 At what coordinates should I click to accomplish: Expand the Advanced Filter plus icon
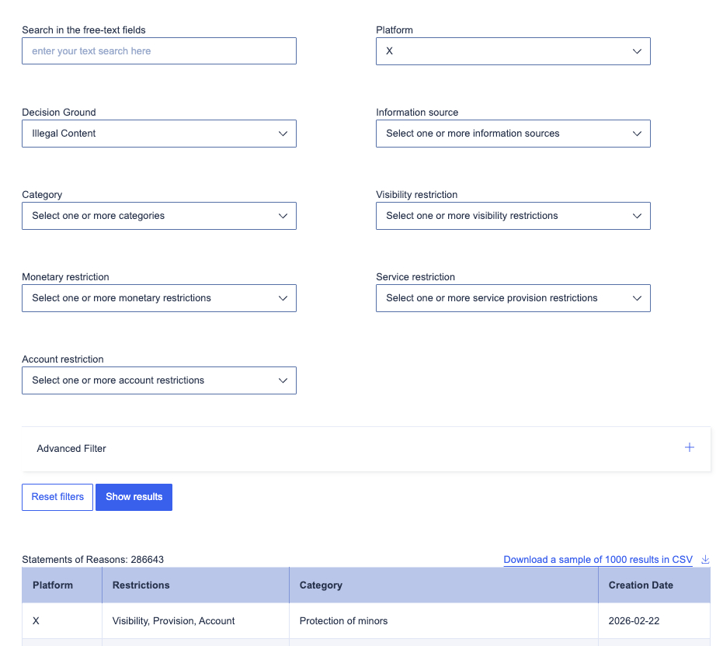pos(689,448)
